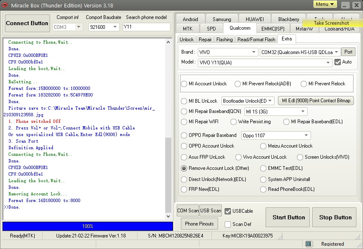
Task: Enable the Scan Def checkbox
Action: 228,224
